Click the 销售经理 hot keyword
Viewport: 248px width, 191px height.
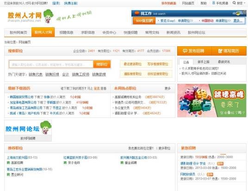[x=52, y=74]
